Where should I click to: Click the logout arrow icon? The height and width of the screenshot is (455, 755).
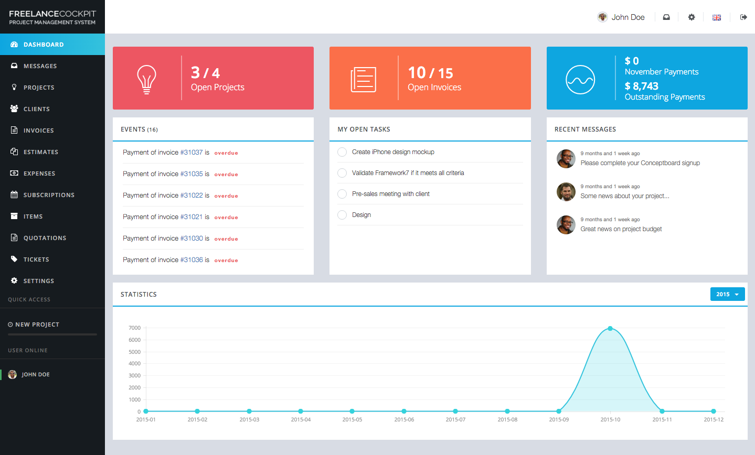743,17
